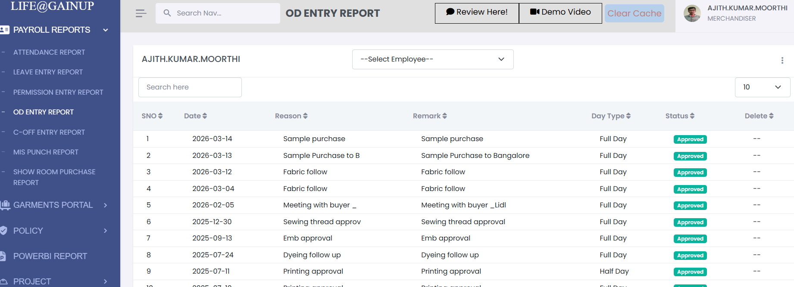This screenshot has height=287, width=794.
Task: Open the Attendance Report page
Action: point(49,52)
